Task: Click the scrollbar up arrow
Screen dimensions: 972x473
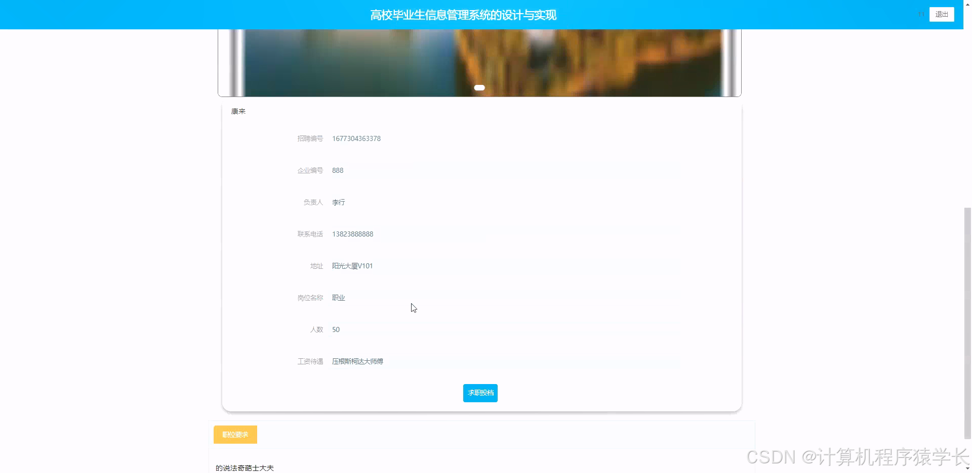Action: (967, 4)
